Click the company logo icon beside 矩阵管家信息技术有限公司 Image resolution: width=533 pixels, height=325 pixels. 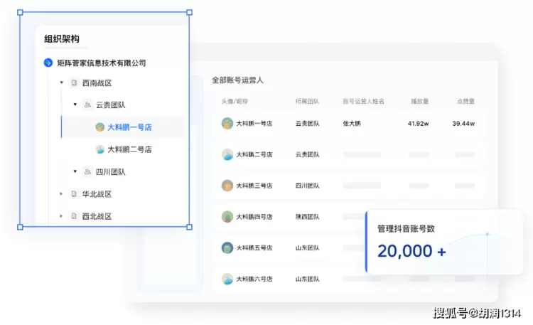48,63
